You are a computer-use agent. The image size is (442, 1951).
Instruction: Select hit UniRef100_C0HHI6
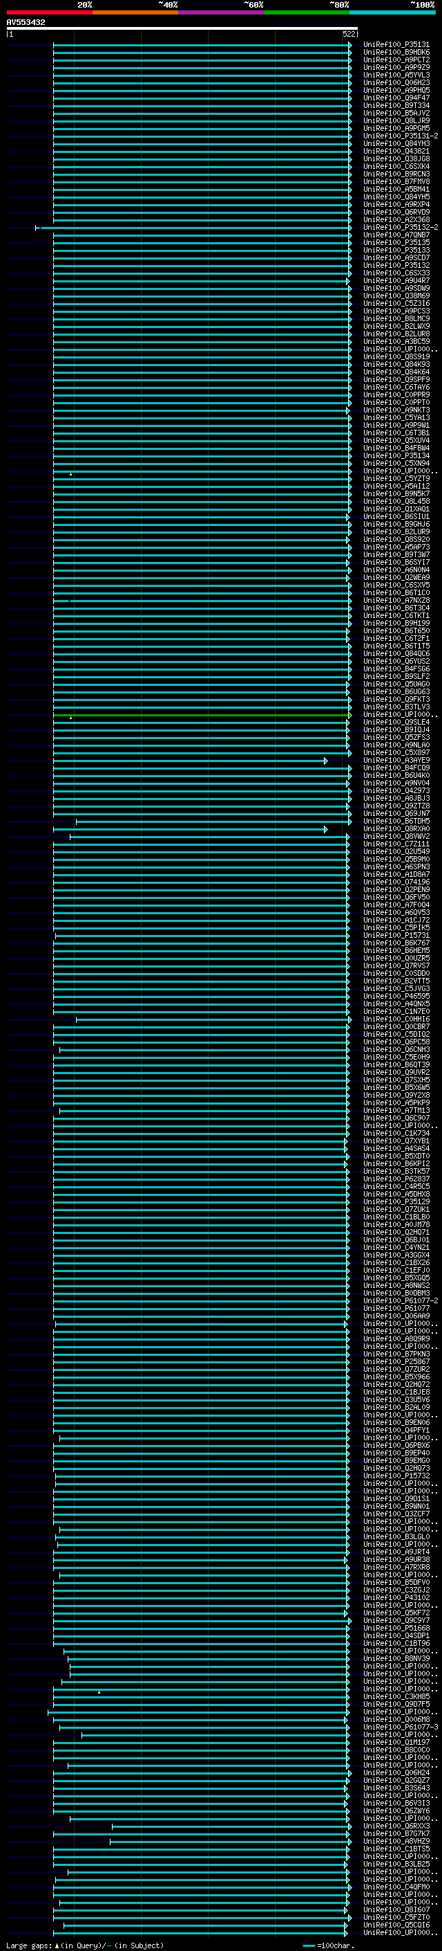click(396, 1019)
